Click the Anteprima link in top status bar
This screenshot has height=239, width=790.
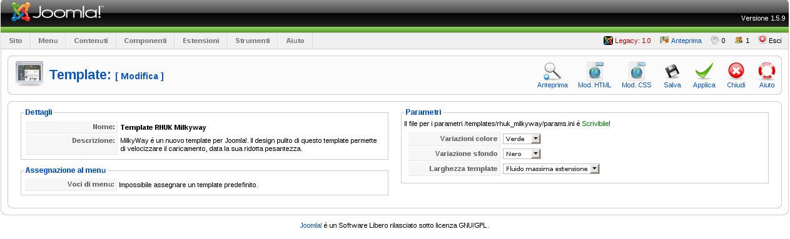point(686,41)
